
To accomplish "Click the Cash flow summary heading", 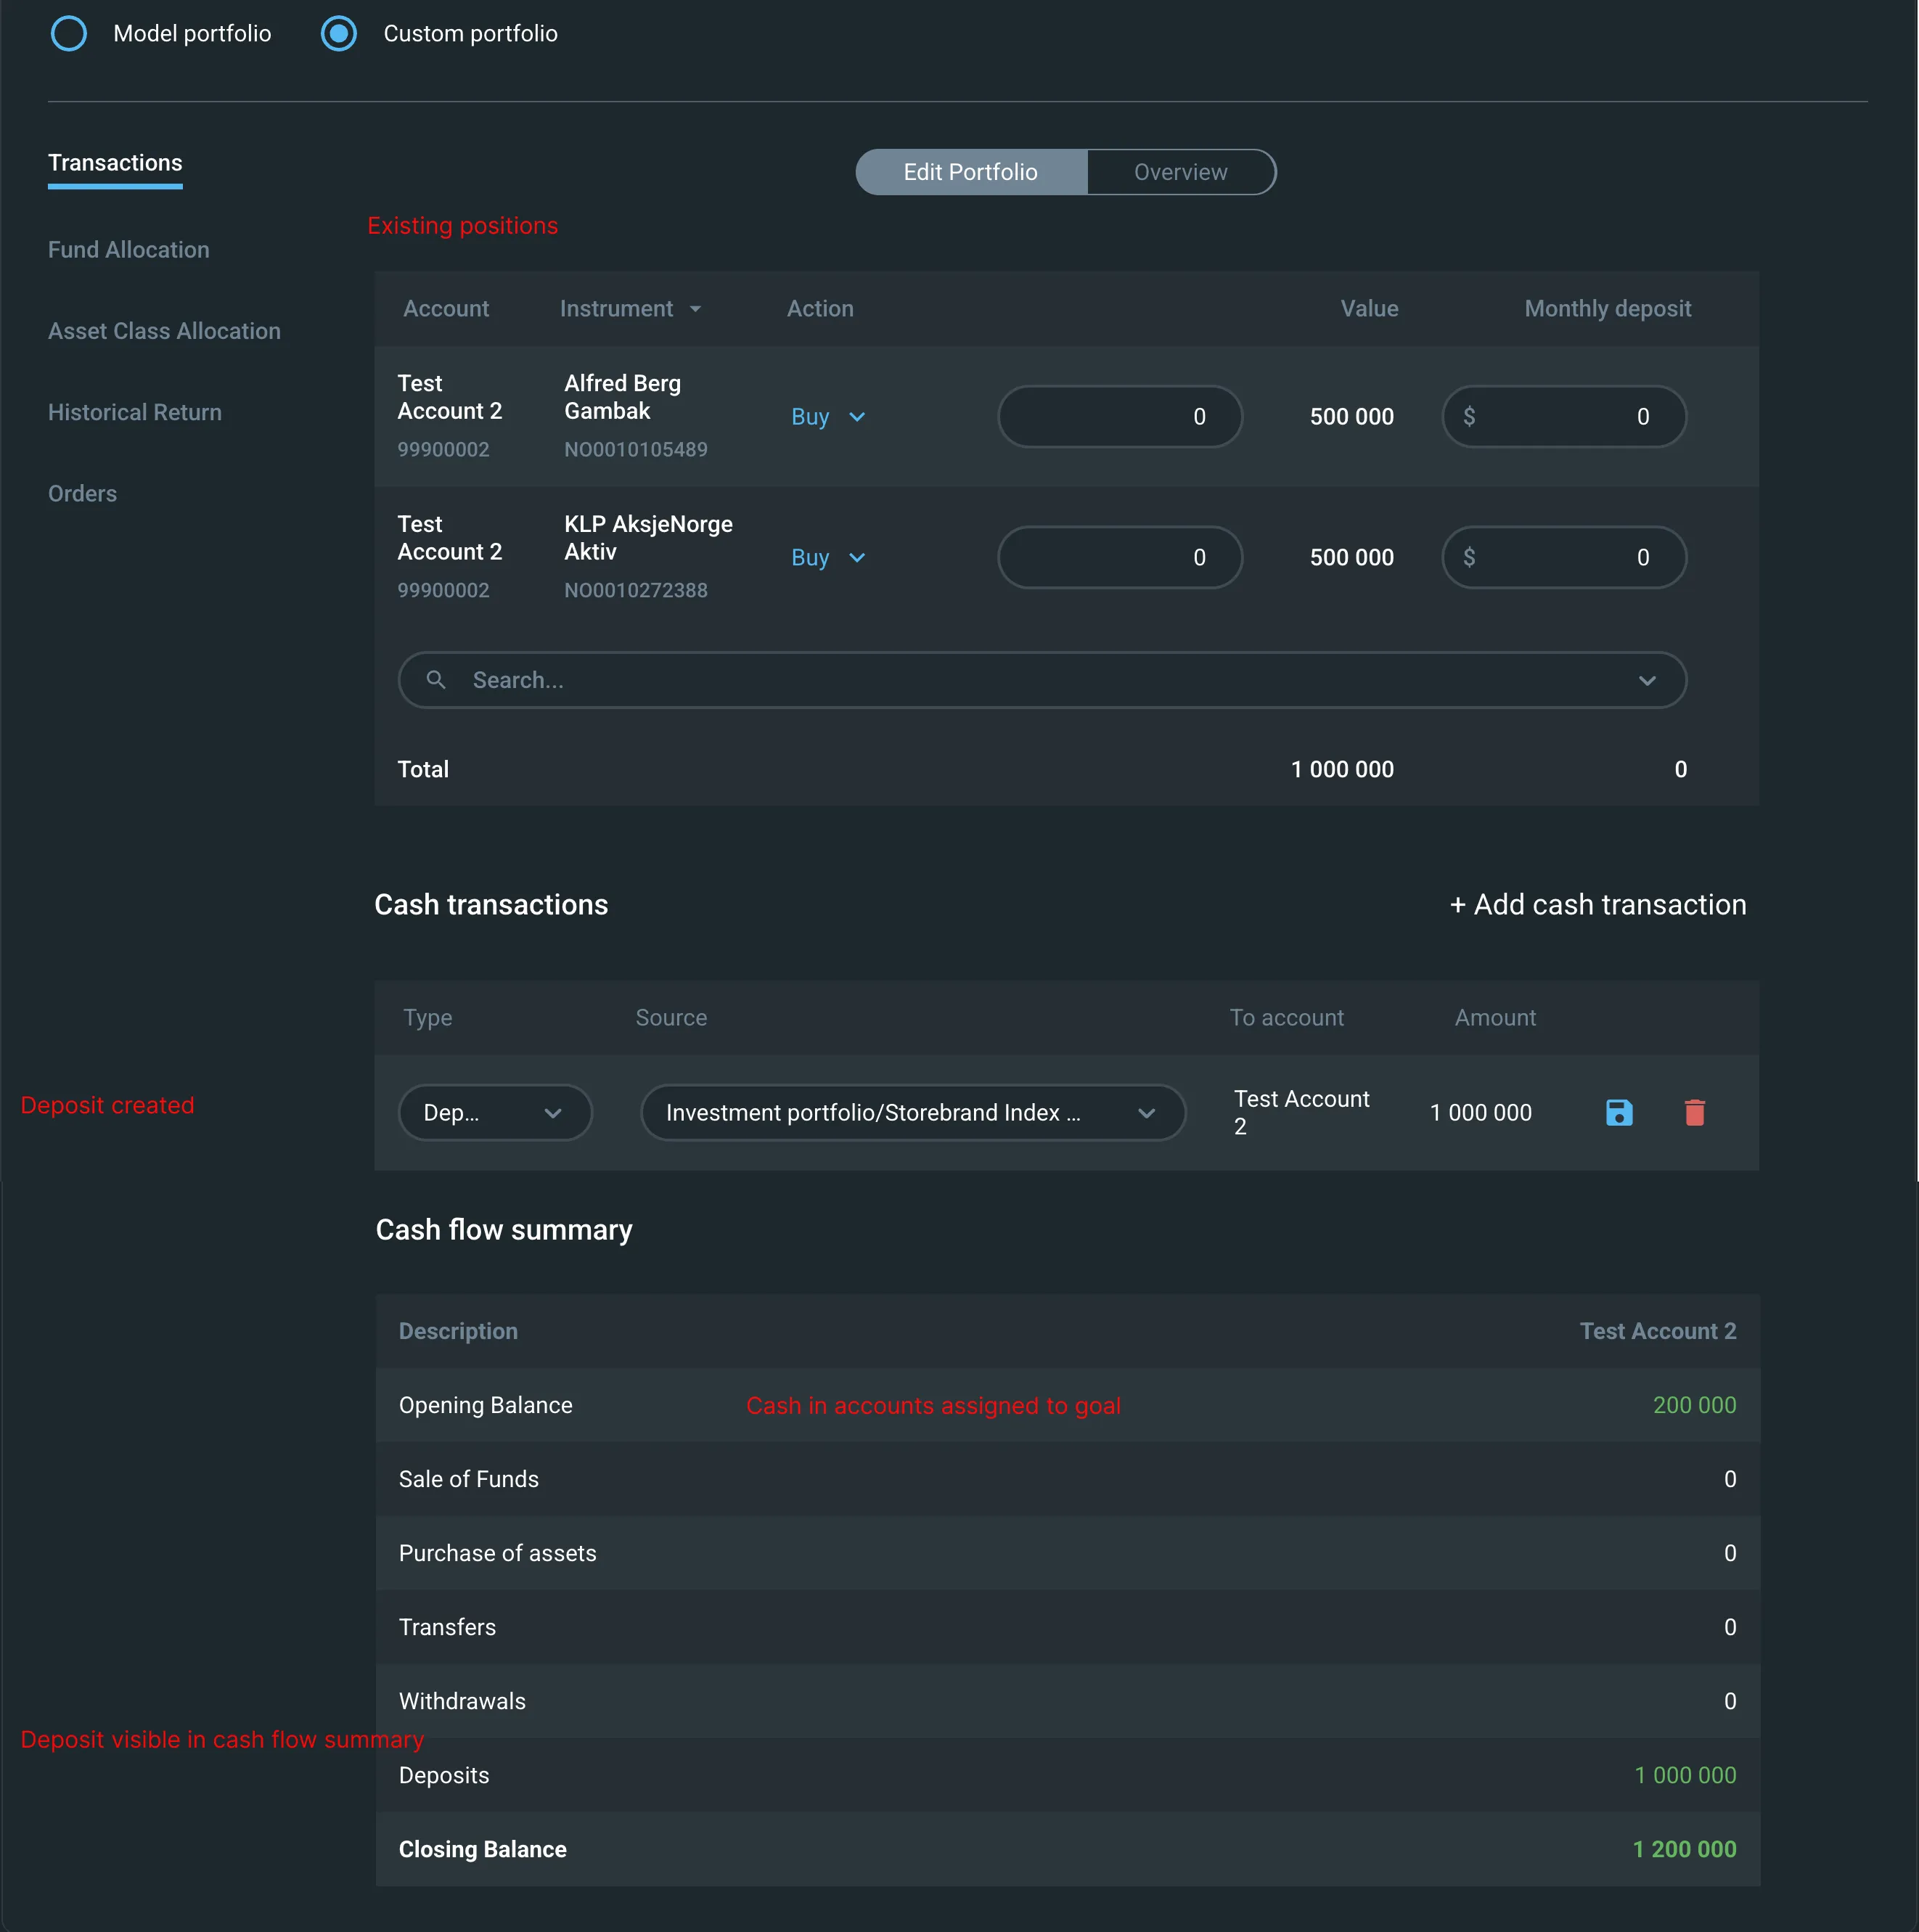I will [504, 1229].
